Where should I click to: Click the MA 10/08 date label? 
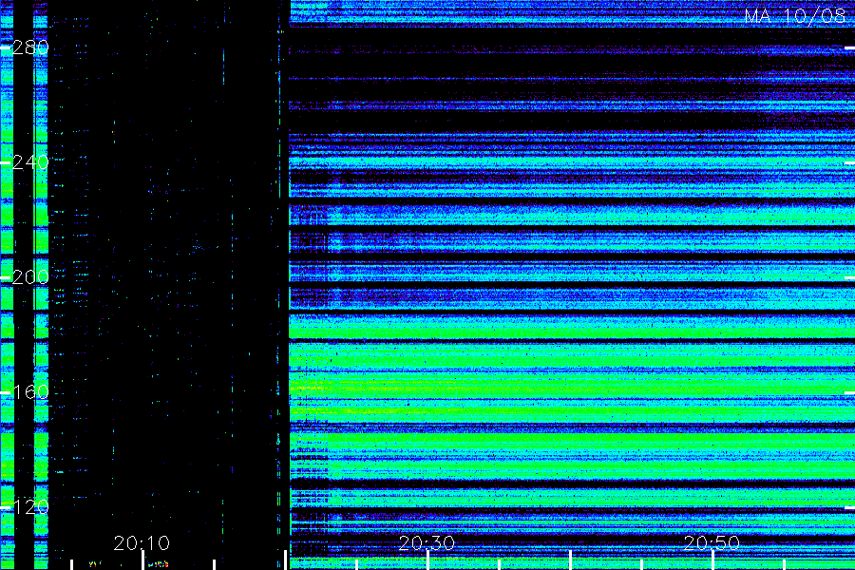pos(795,16)
